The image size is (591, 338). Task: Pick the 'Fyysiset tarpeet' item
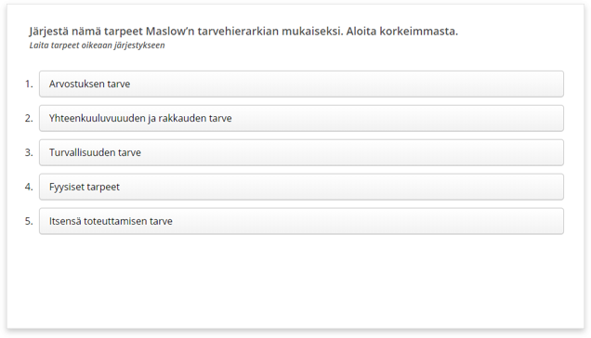[x=301, y=187]
